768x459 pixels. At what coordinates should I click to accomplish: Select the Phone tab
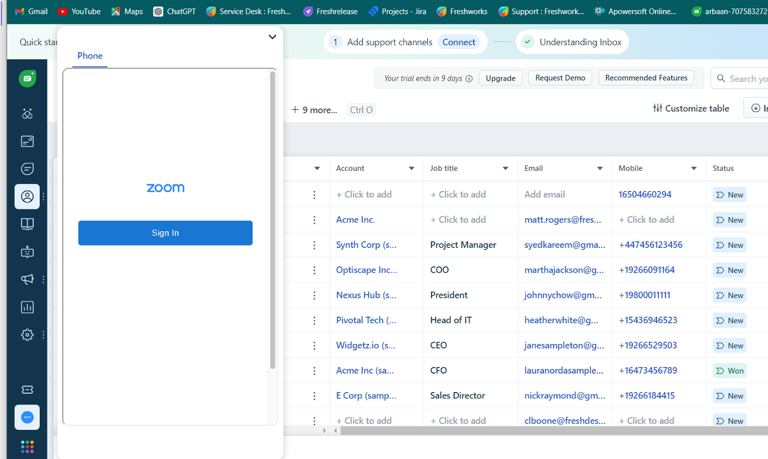pos(90,56)
